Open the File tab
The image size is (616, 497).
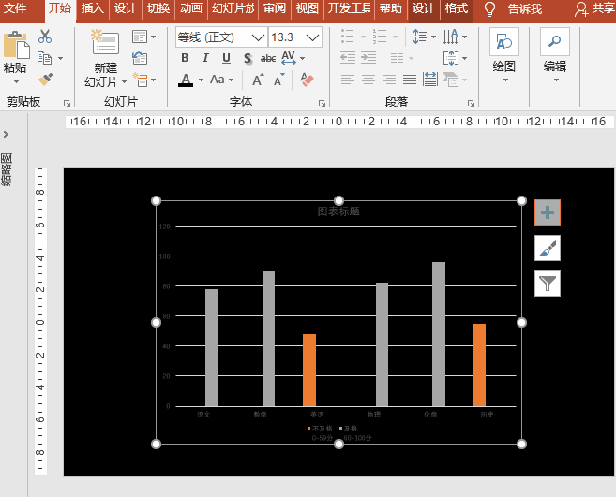click(15, 8)
